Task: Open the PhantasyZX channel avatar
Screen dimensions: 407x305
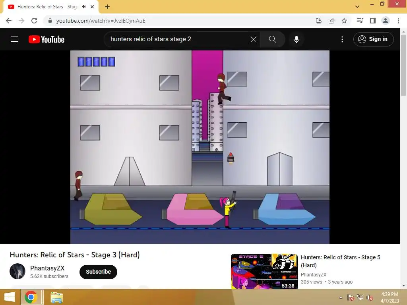Action: [17, 271]
